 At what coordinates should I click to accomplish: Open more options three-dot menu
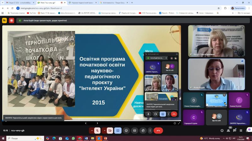150,130
